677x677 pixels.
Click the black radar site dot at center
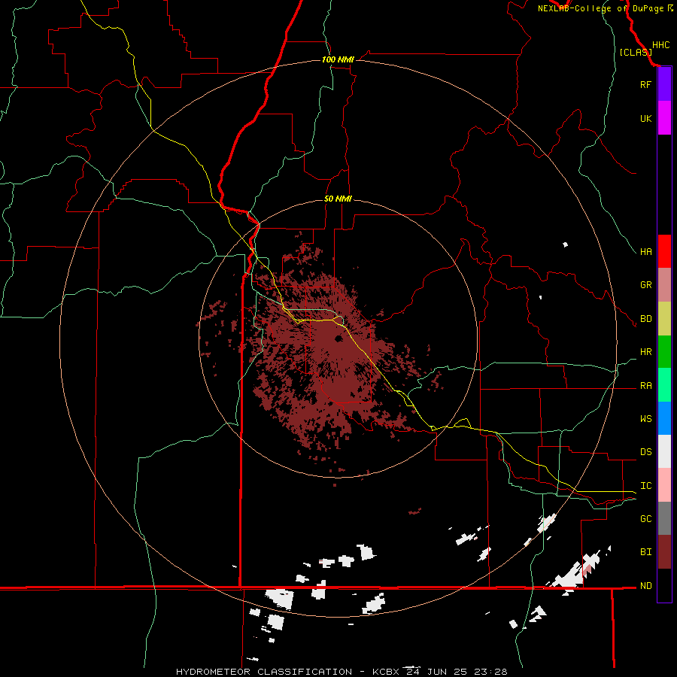tap(338, 338)
